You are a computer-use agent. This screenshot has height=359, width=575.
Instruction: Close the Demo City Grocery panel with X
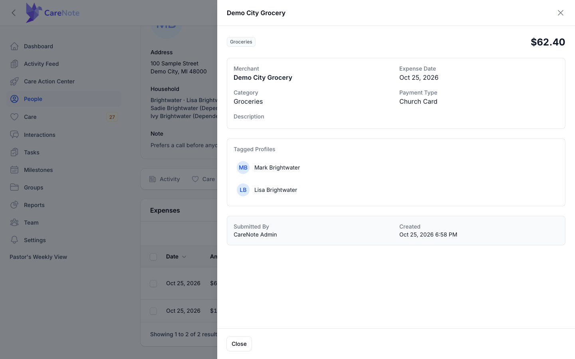click(x=561, y=13)
